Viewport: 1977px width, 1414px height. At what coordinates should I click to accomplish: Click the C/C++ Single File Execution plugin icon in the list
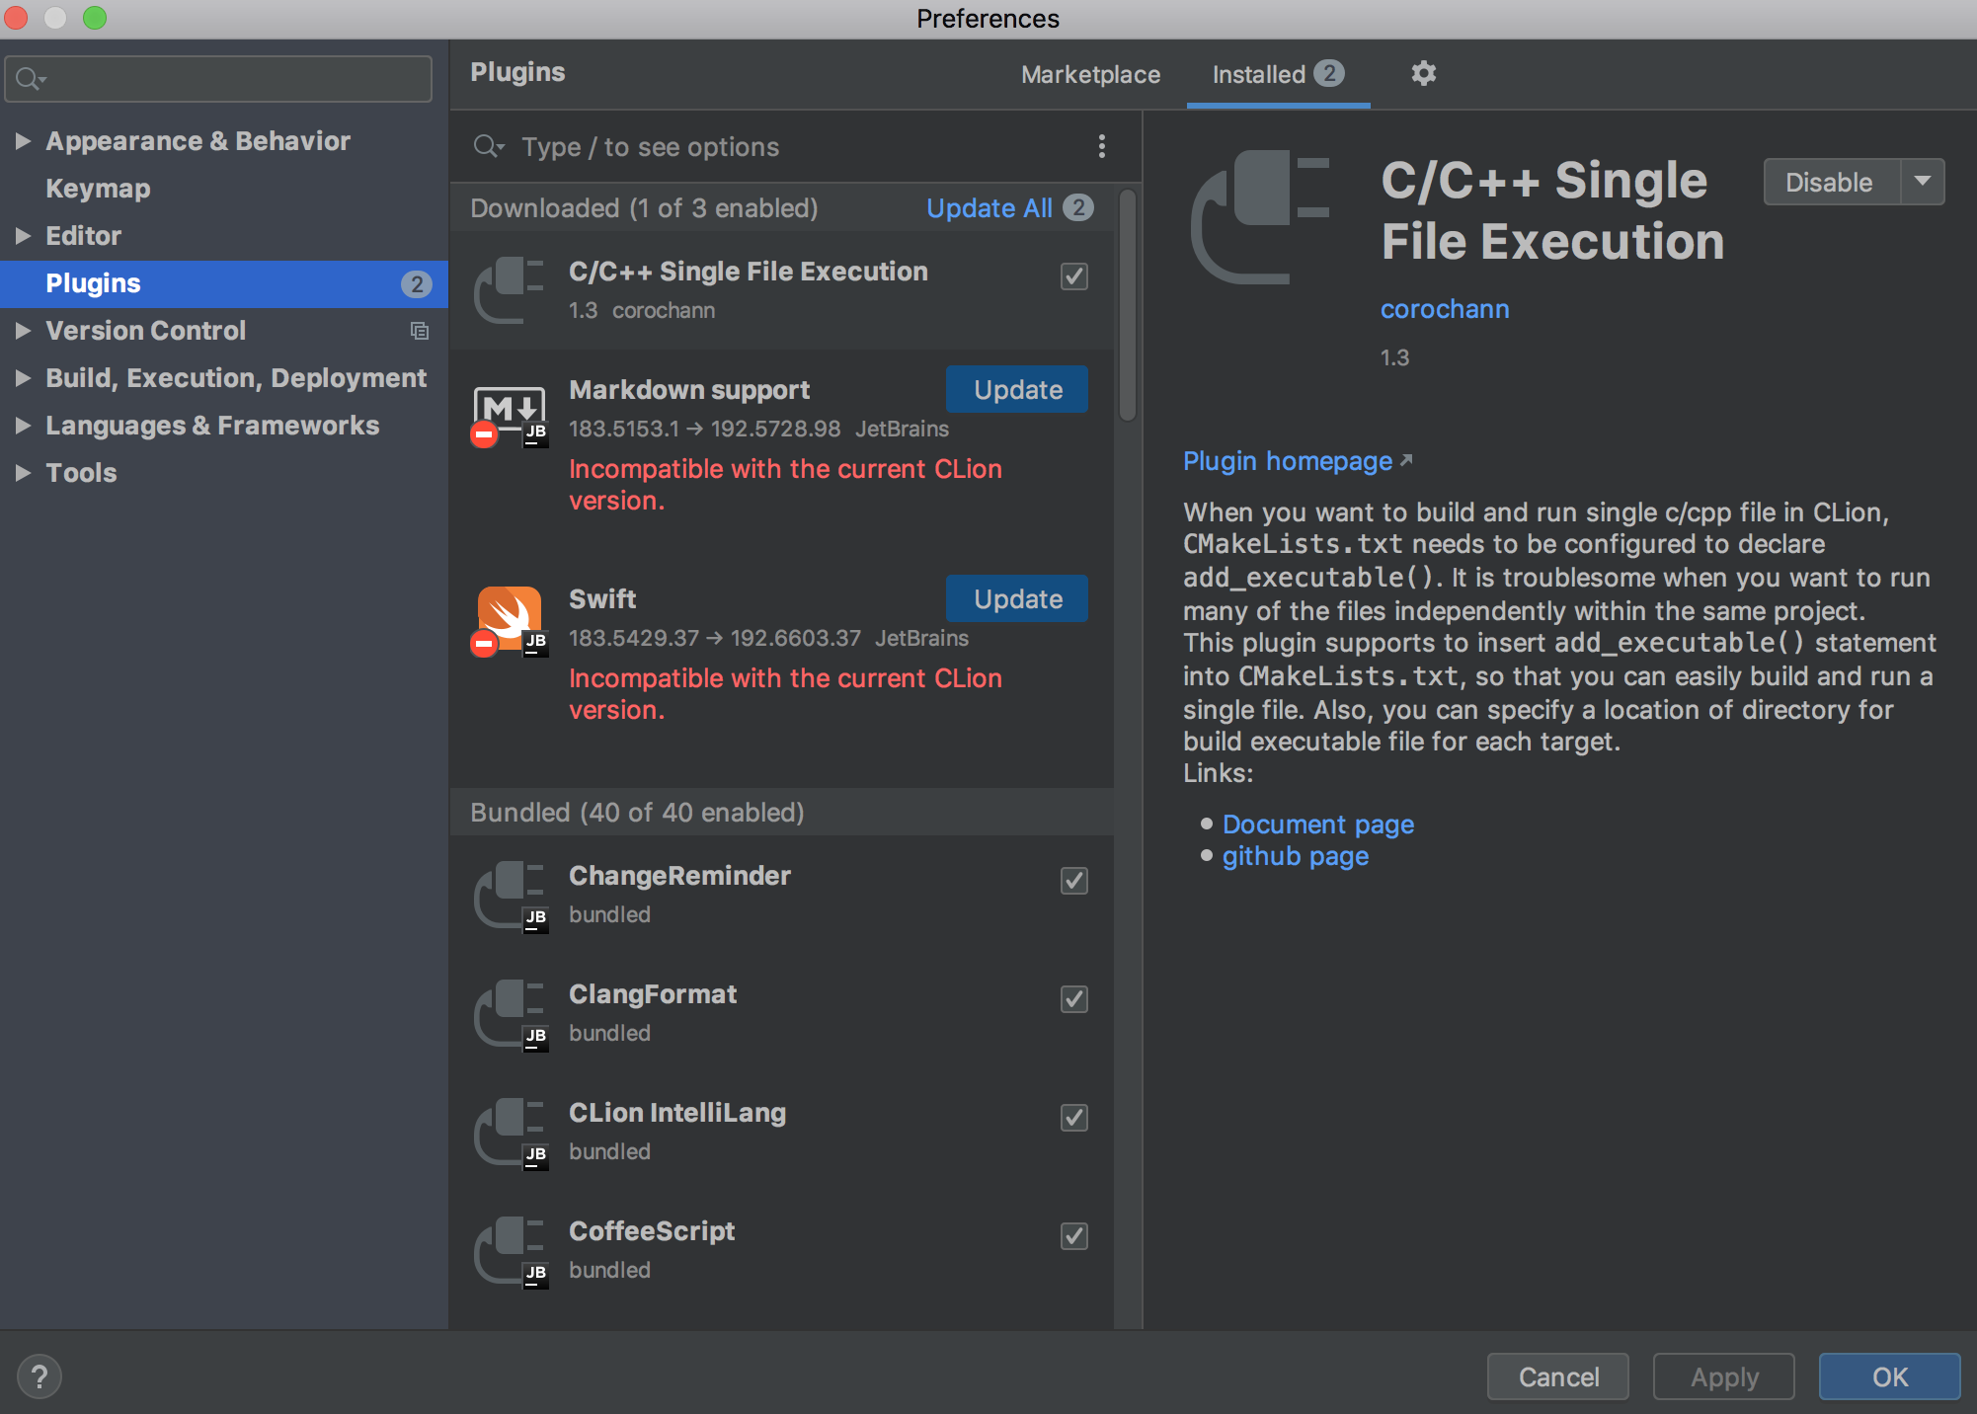(x=510, y=290)
